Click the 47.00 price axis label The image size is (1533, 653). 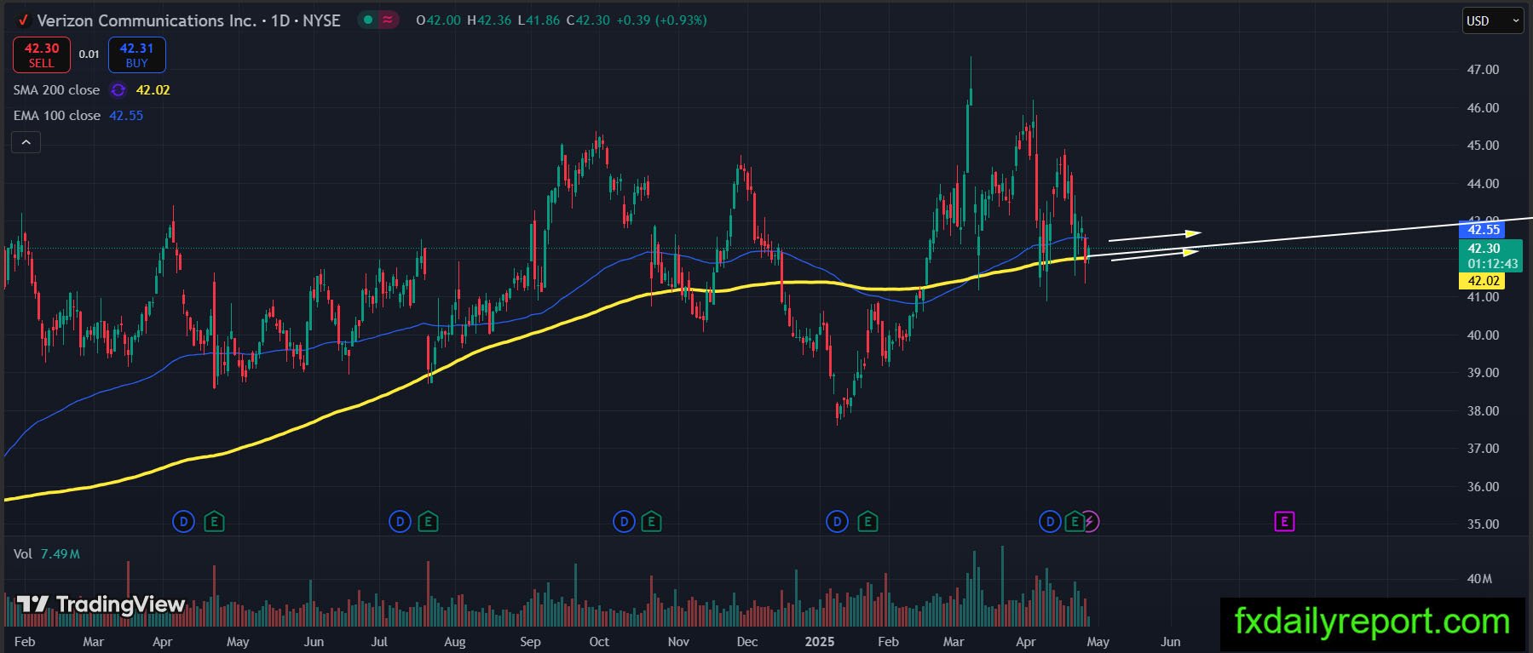(x=1483, y=70)
